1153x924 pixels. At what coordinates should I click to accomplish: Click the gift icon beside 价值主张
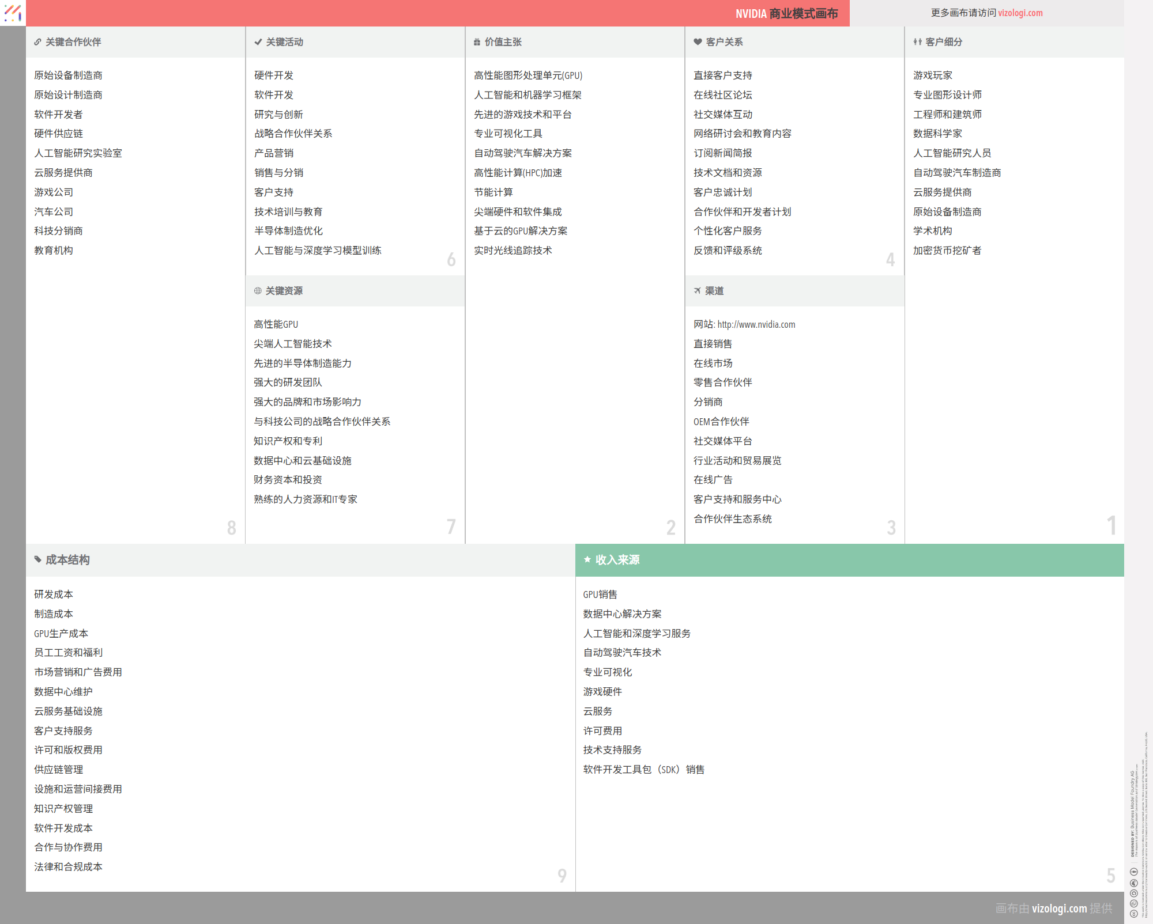[477, 42]
